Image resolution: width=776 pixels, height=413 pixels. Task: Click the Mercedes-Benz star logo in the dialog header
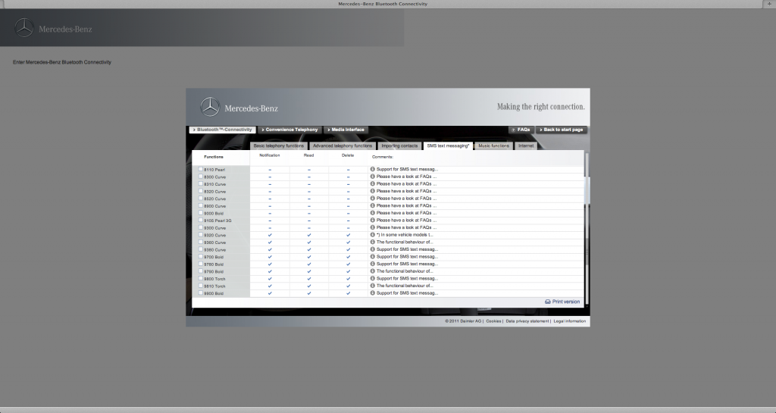tap(210, 107)
